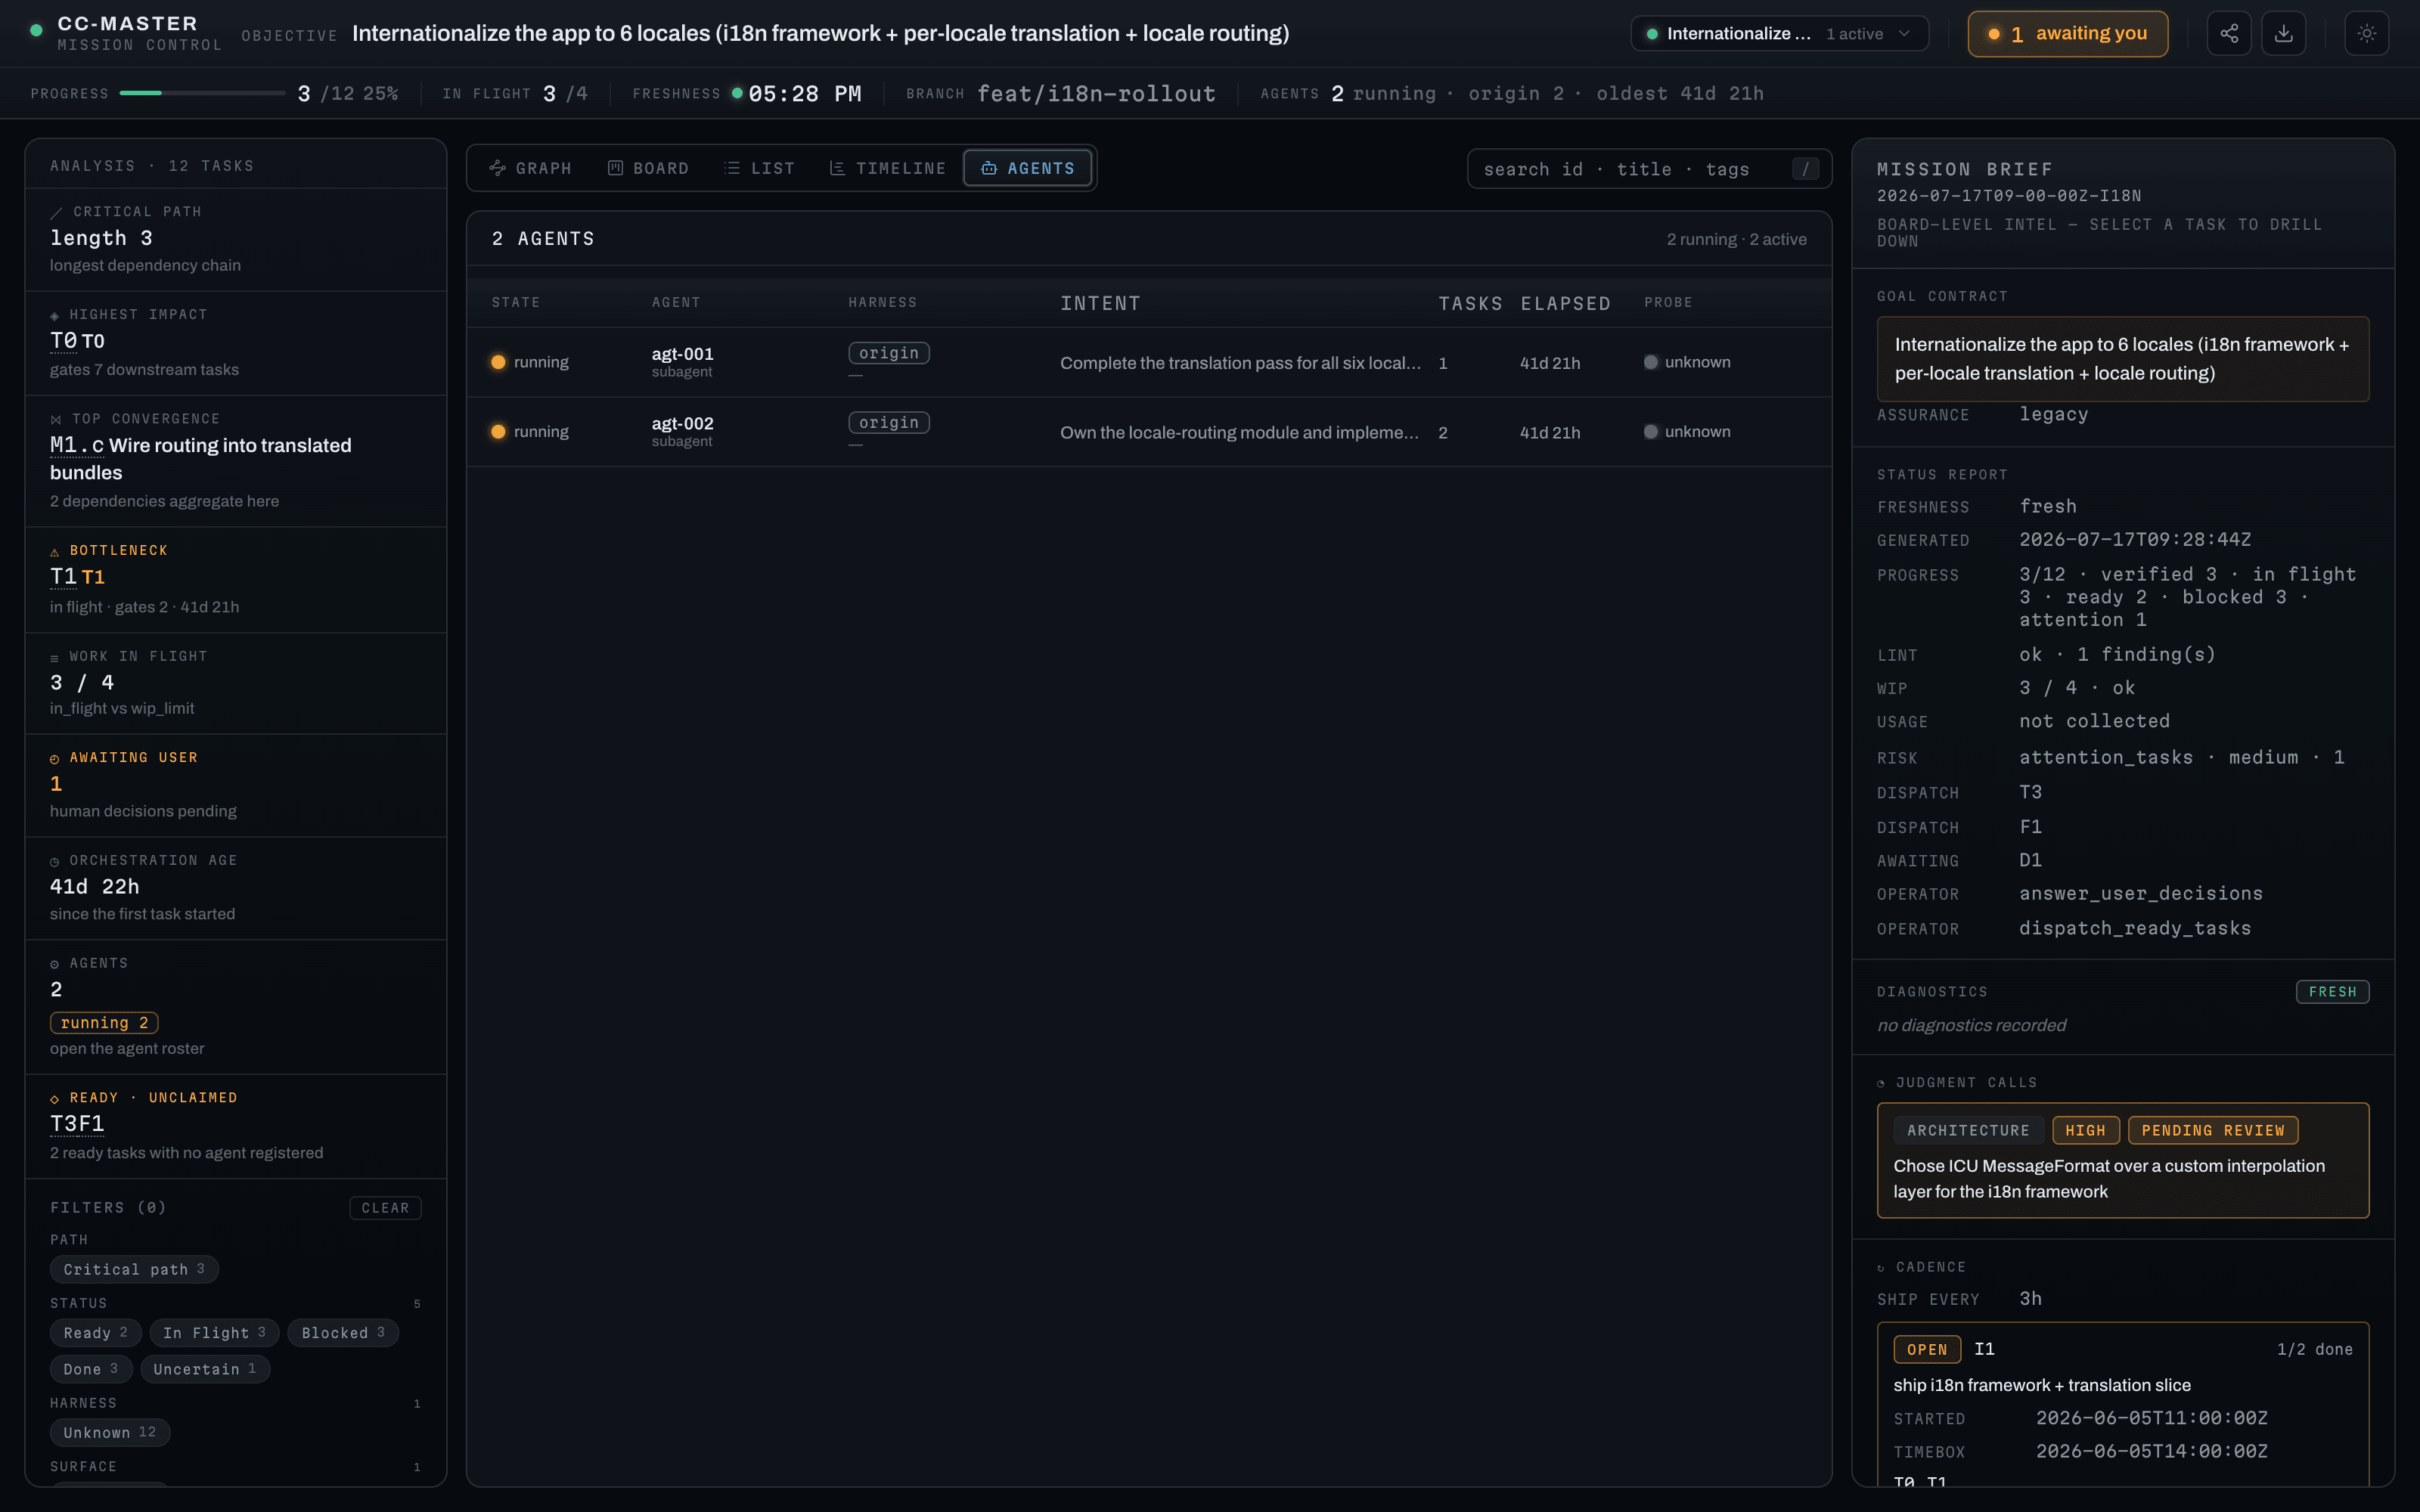Toggle the light theme sun icon

(x=2367, y=34)
